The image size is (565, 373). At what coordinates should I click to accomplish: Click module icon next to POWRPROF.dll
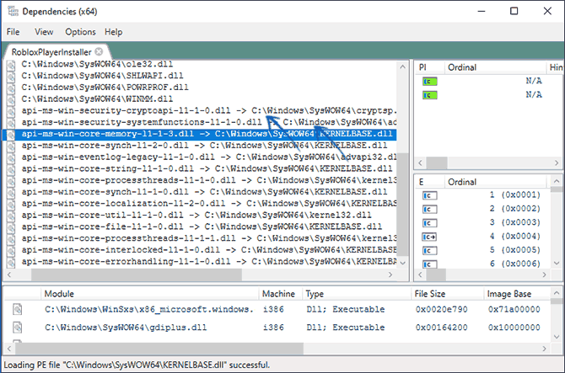(11, 88)
